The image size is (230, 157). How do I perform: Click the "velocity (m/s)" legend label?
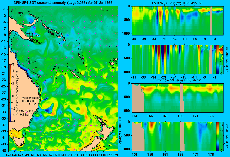[x=31, y=98]
